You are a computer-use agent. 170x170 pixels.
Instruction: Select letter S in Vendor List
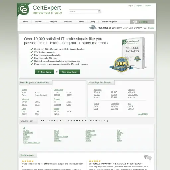[85, 120]
